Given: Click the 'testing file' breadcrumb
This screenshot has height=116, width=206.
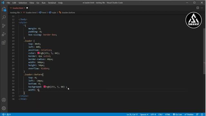Looking at the screenshot, I should click(15, 13).
